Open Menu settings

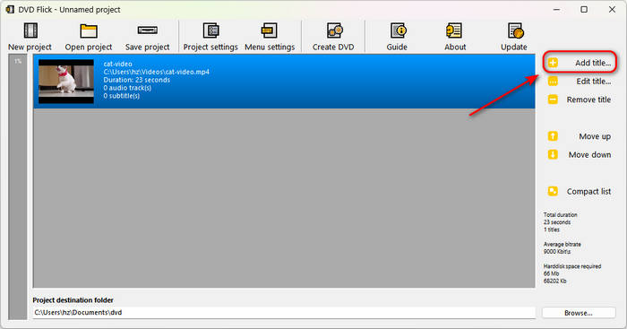(x=270, y=38)
